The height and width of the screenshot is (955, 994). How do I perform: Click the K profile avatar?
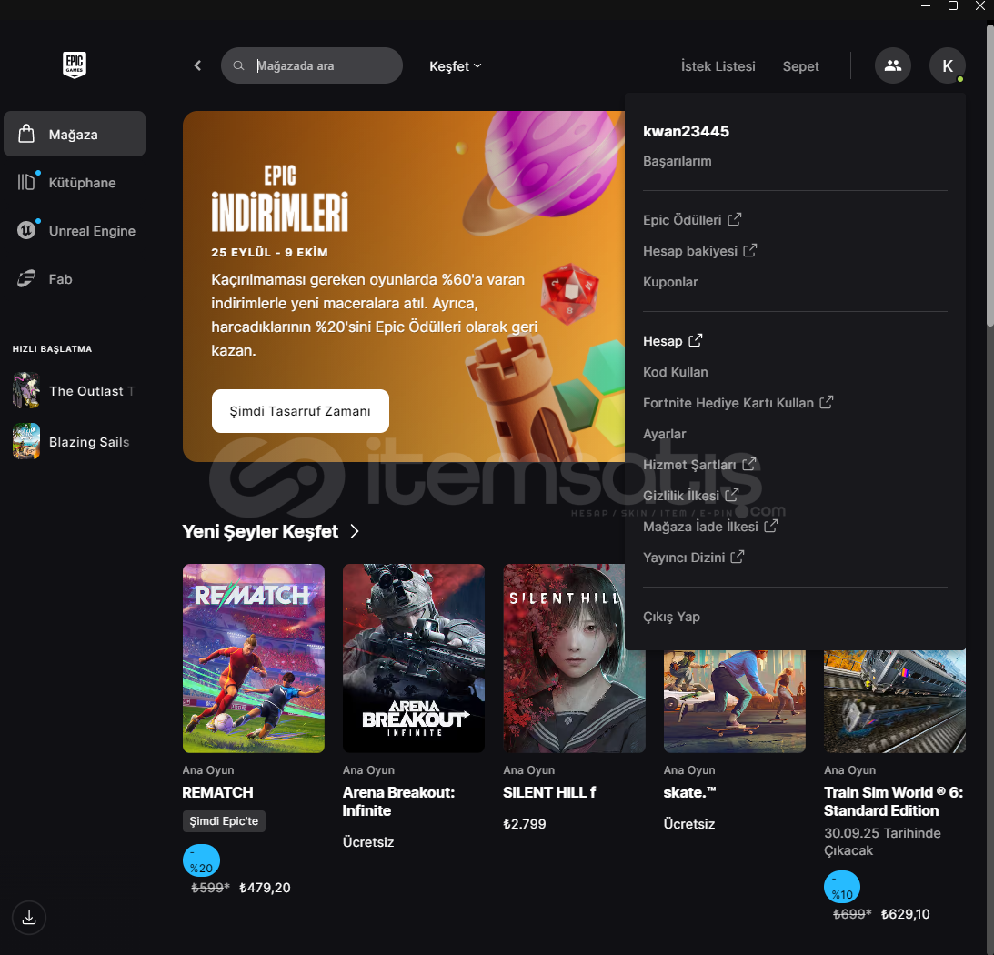pos(947,65)
